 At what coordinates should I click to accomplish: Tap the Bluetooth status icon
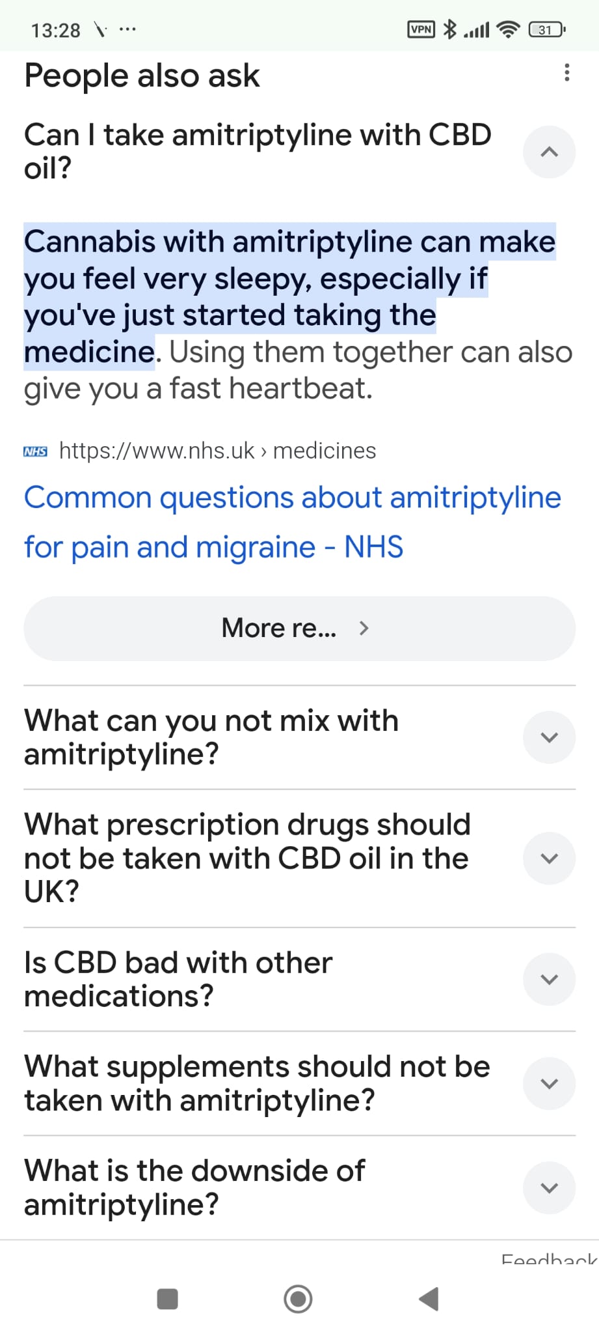click(x=449, y=29)
